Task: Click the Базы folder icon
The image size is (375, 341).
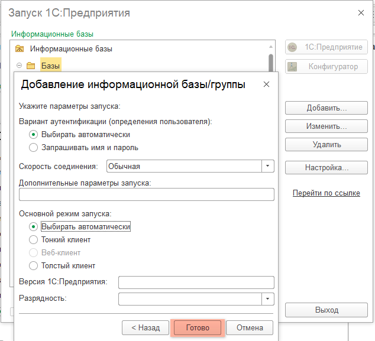Action: click(x=31, y=66)
